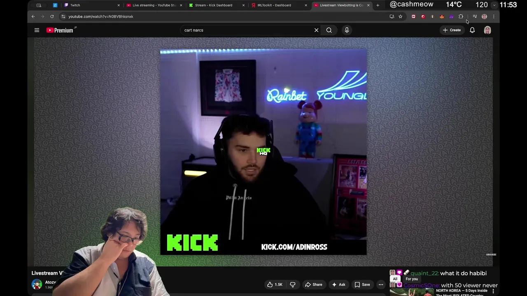Click the video player to pause
Image resolution: width=527 pixels, height=296 pixels.
click(x=263, y=152)
